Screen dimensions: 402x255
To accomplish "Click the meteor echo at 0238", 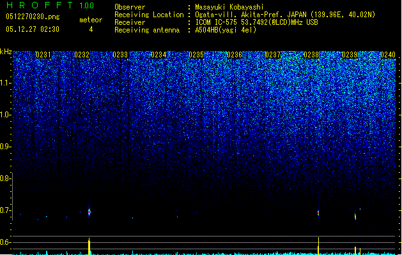I will click(318, 213).
